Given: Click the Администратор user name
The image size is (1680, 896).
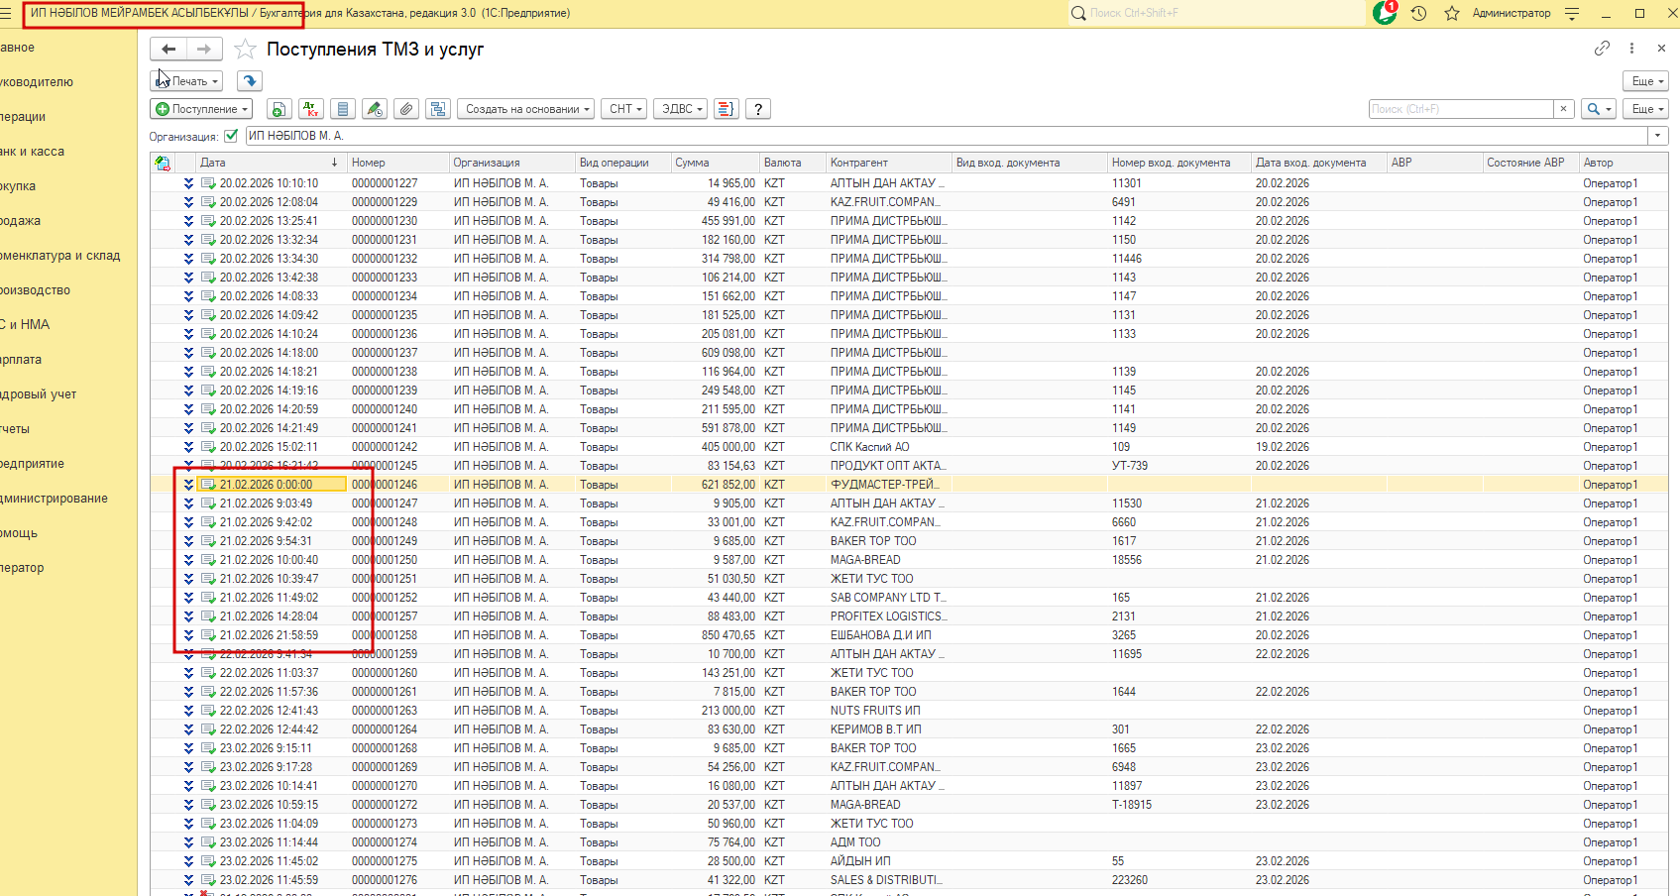Looking at the screenshot, I should [1511, 13].
